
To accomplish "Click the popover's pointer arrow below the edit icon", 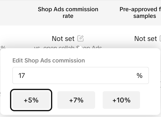I will (x=80, y=47).
